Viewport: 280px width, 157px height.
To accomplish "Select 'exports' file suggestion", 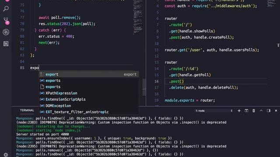I will pyautogui.click(x=89, y=87).
